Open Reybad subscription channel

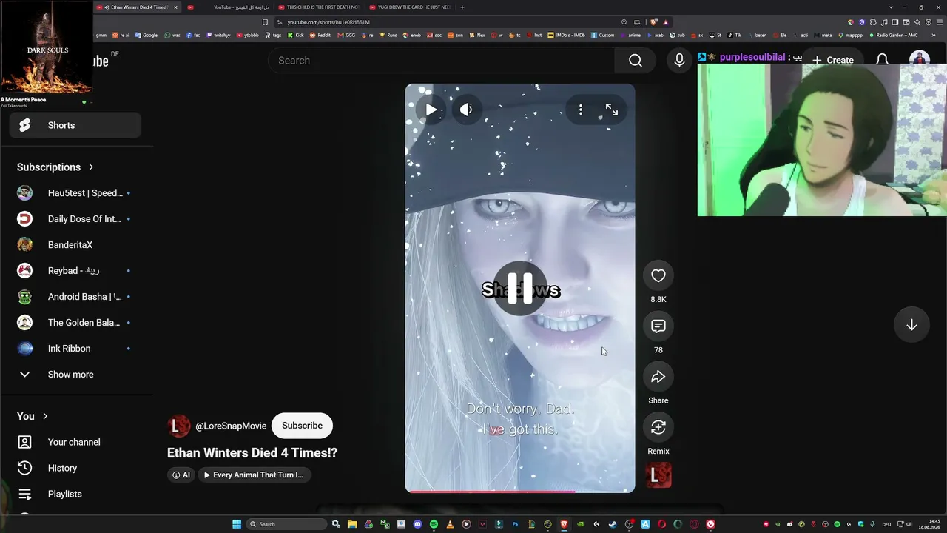75,271
